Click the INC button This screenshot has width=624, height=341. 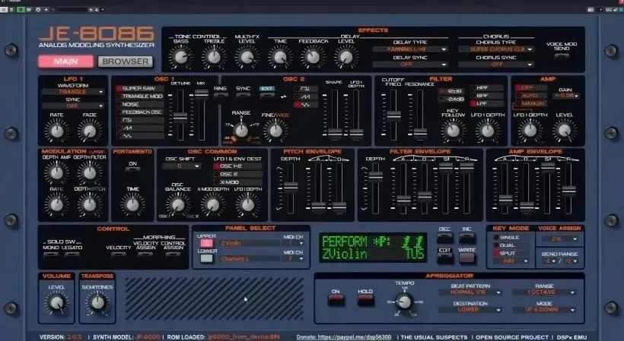click(466, 238)
